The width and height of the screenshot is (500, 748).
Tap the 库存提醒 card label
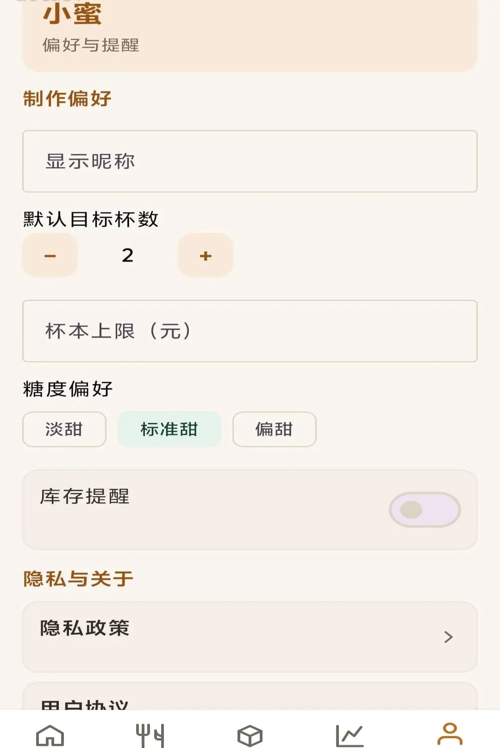click(85, 496)
